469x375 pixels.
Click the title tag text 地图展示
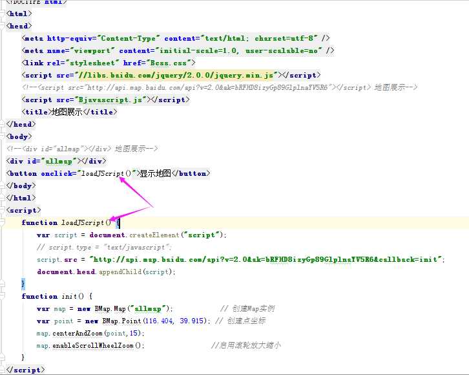pos(67,112)
